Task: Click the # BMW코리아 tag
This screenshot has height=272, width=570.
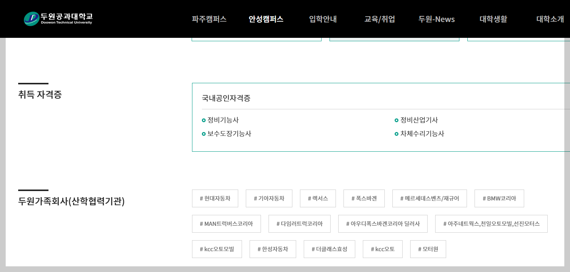Action: coord(499,198)
